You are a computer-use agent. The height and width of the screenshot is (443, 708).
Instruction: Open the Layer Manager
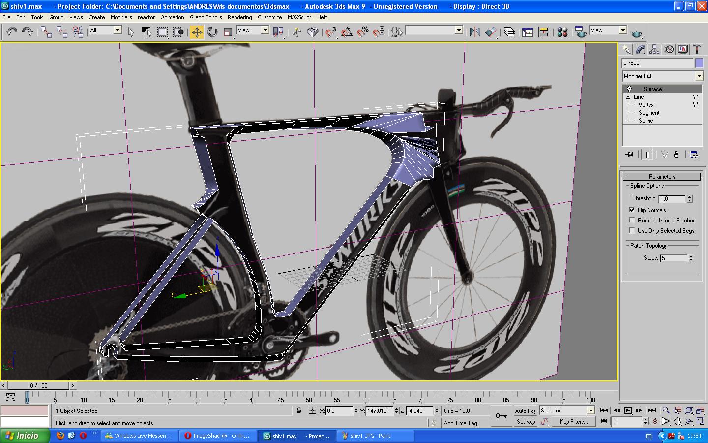point(509,32)
